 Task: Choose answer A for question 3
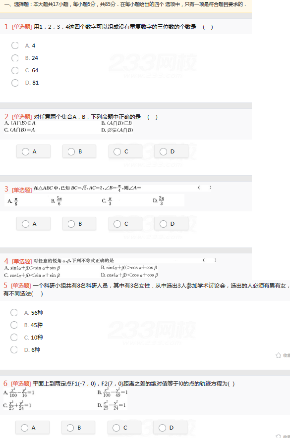point(33,224)
